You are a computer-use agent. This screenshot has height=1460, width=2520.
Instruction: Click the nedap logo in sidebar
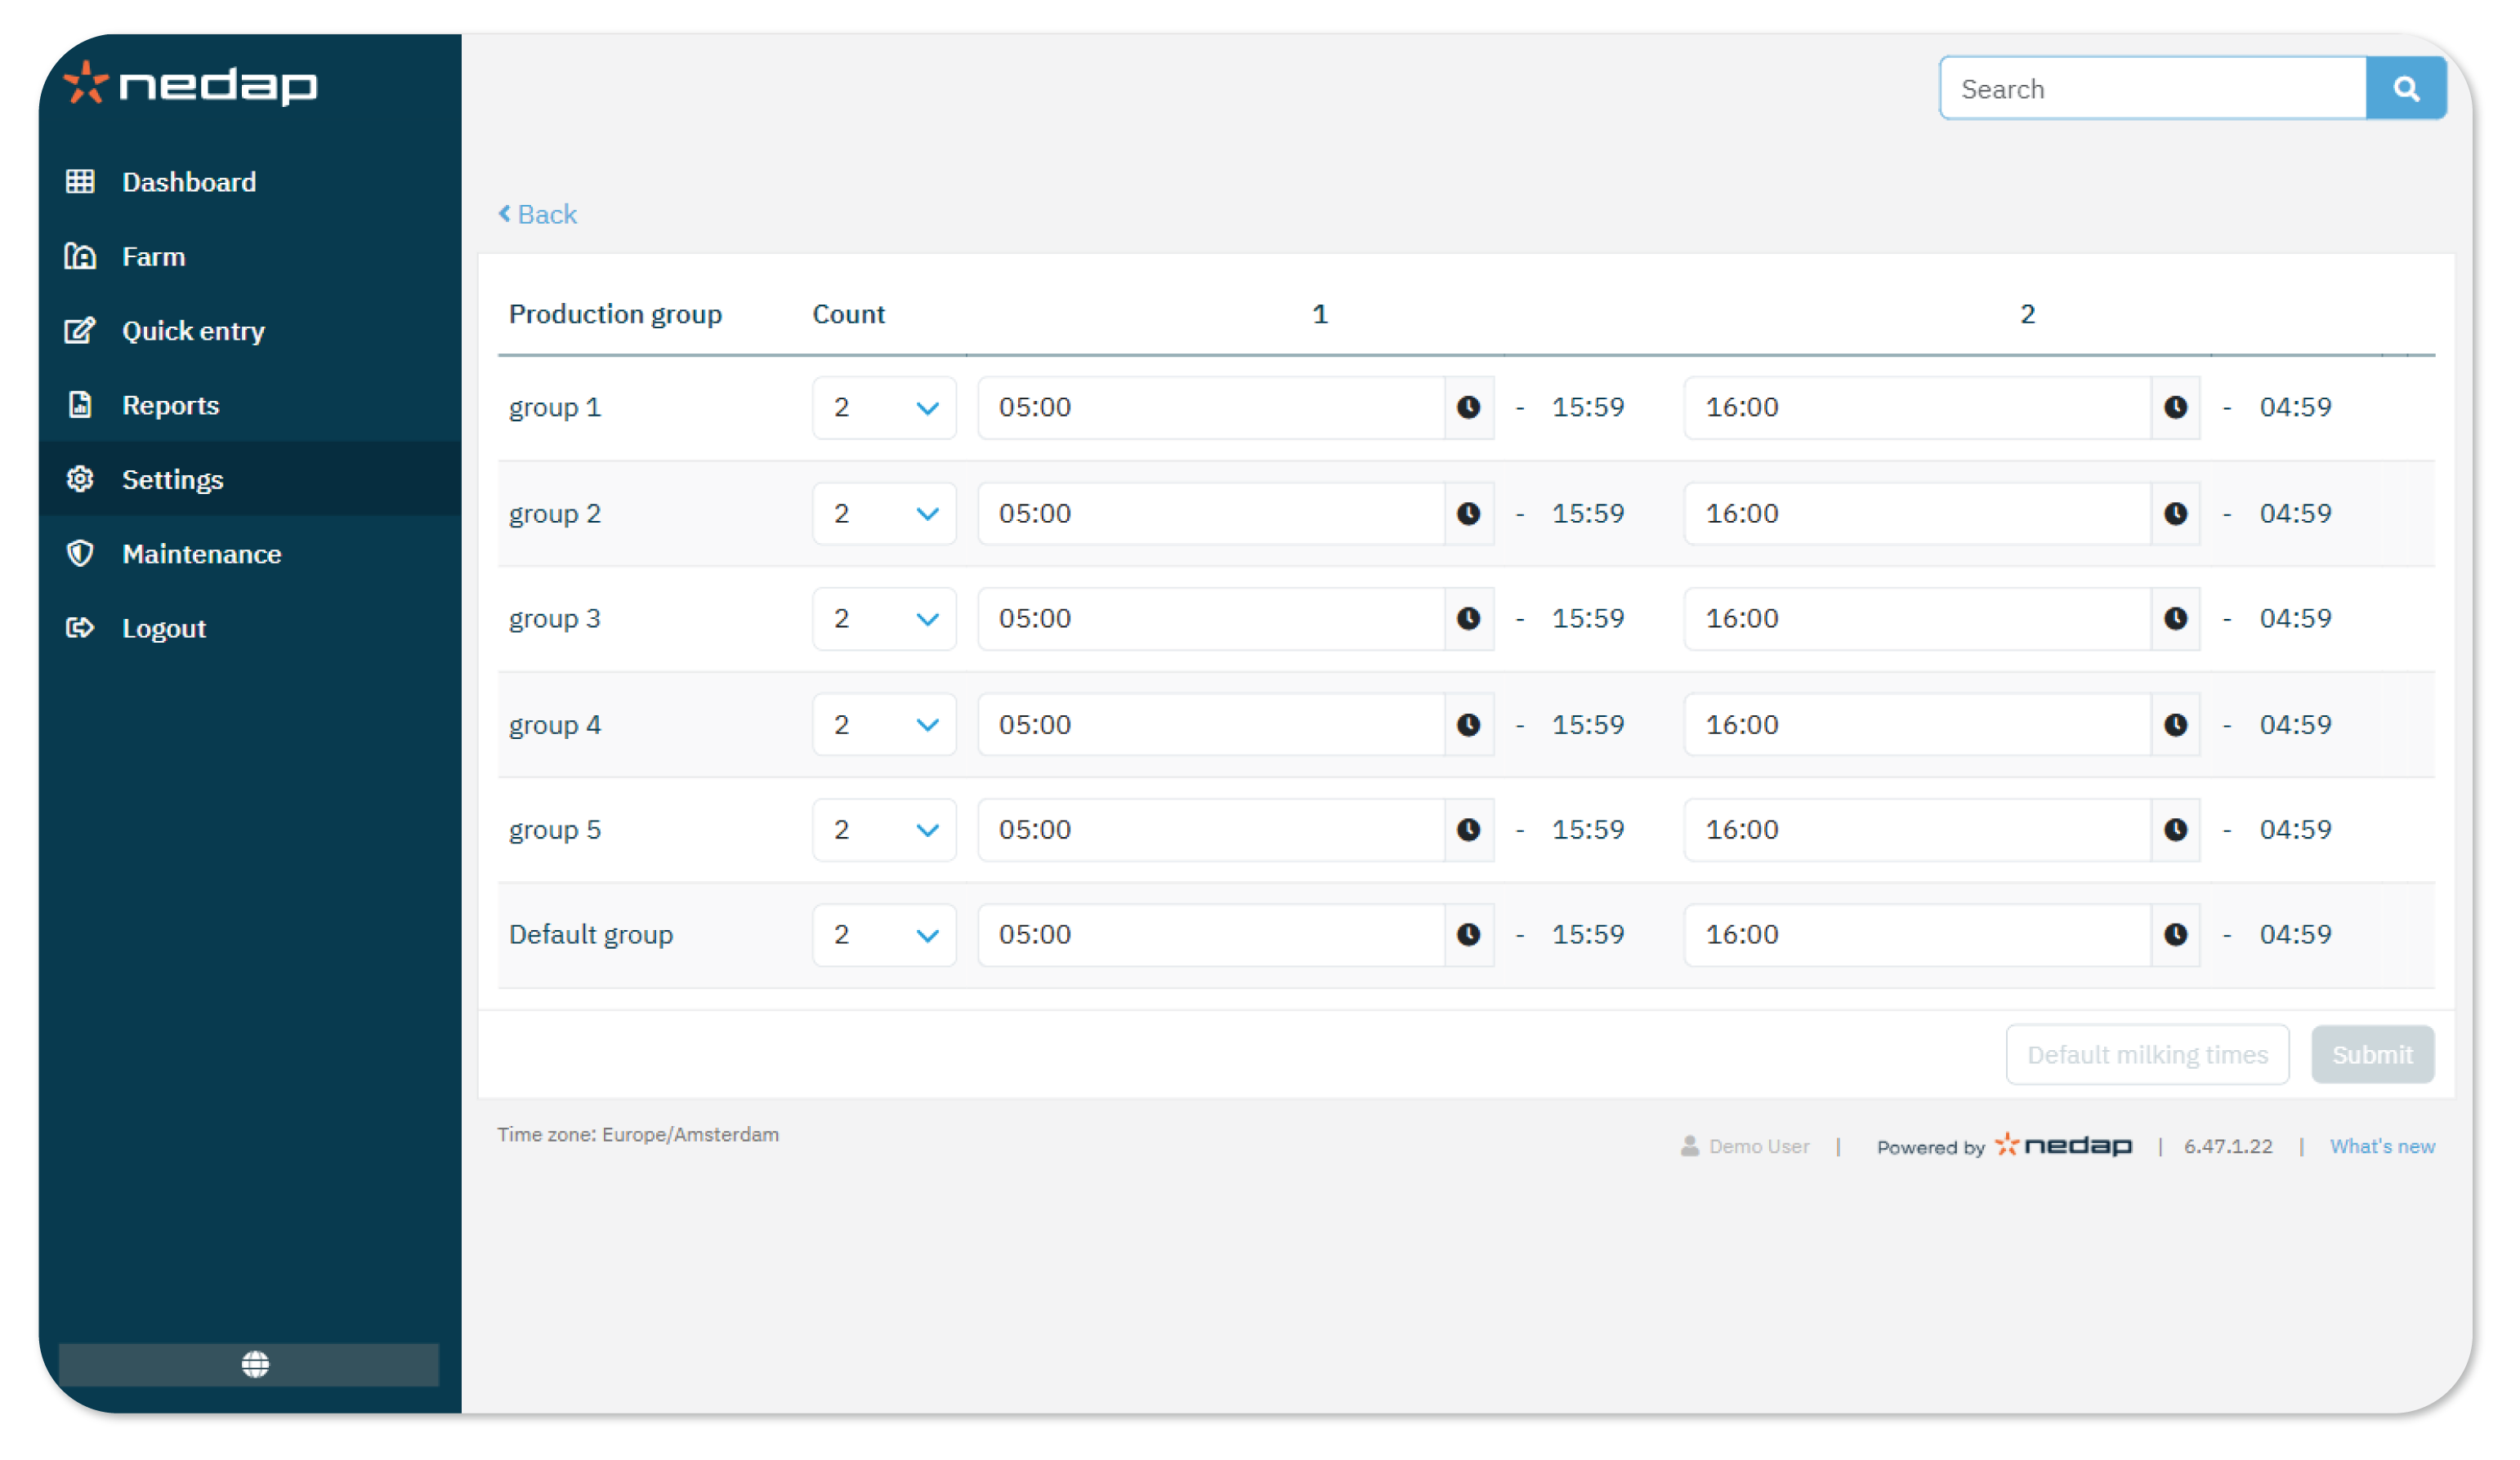[x=190, y=84]
